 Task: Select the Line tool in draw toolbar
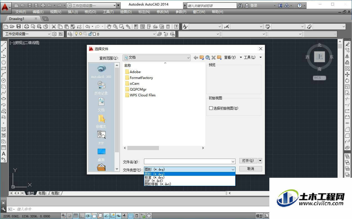point(4,44)
